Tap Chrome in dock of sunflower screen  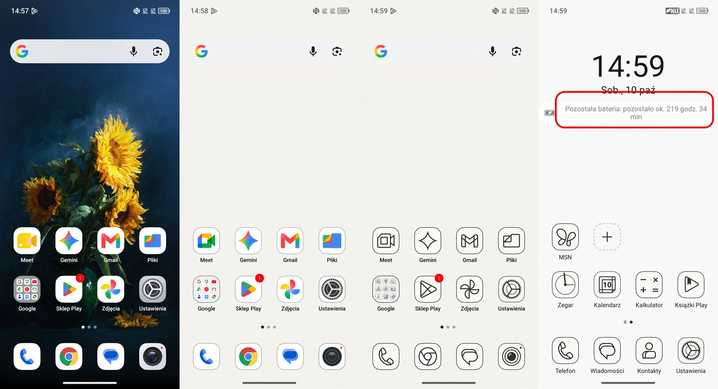tap(69, 356)
